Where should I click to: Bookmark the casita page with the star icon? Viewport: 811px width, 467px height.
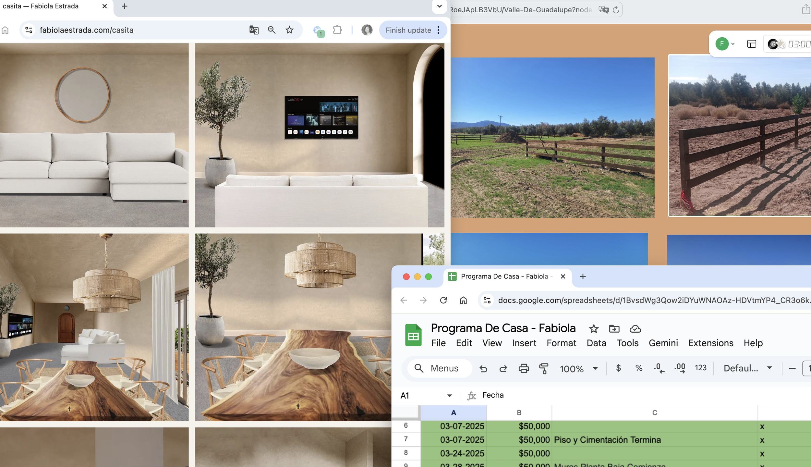point(289,30)
